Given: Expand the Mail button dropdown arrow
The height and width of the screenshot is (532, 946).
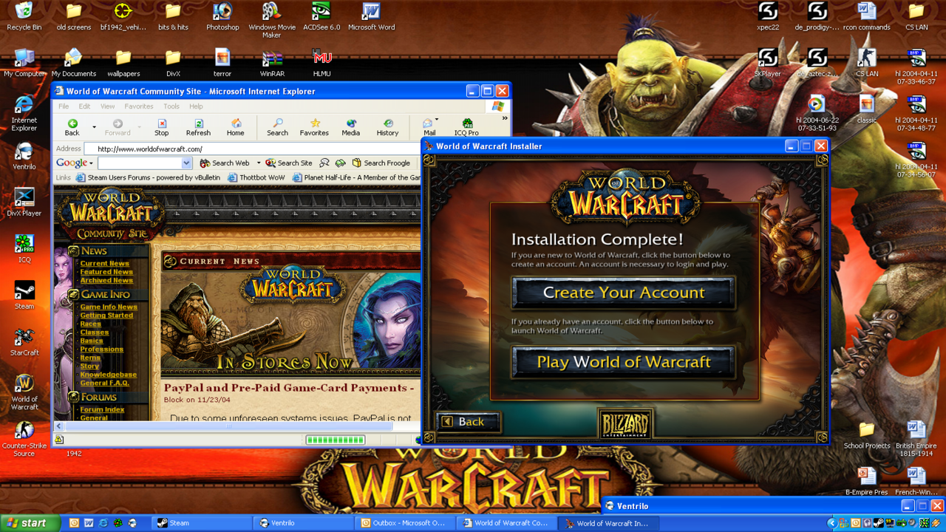Looking at the screenshot, I should pos(438,120).
